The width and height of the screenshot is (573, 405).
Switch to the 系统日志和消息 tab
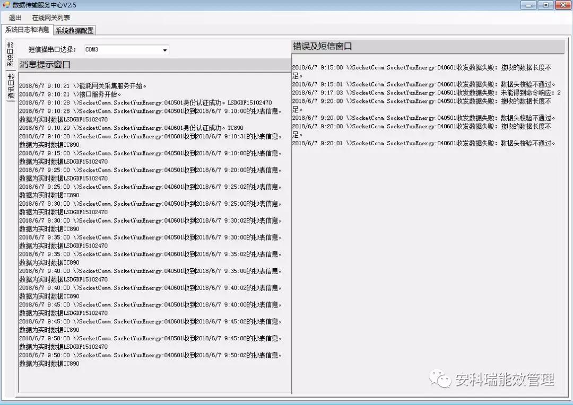click(x=27, y=30)
